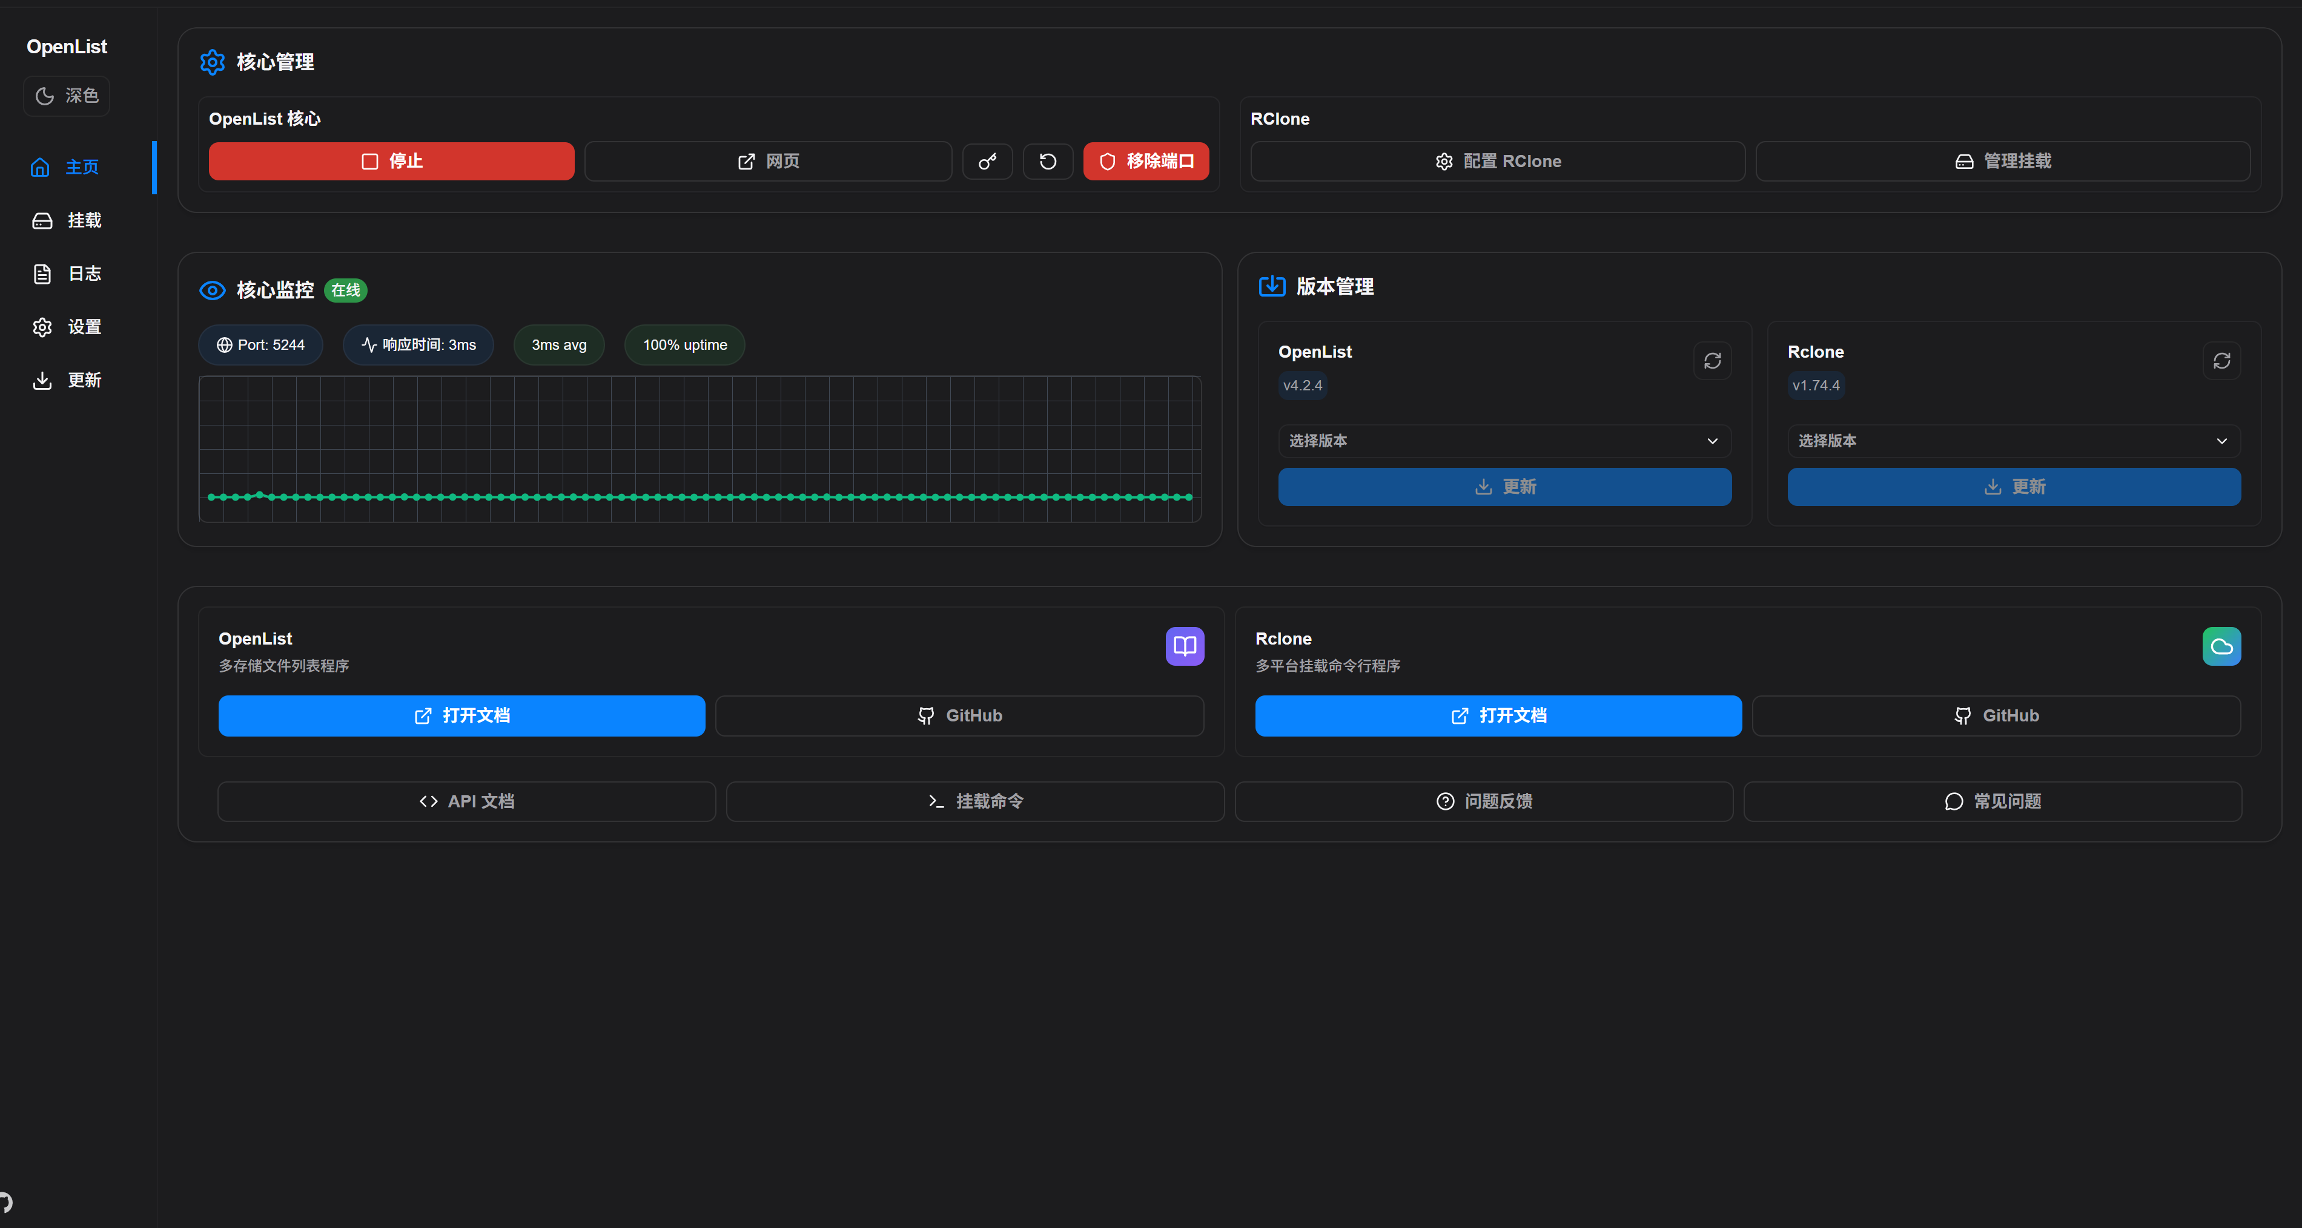Click 更新 button under OpenList version
Image resolution: width=2302 pixels, height=1228 pixels.
(x=1505, y=487)
